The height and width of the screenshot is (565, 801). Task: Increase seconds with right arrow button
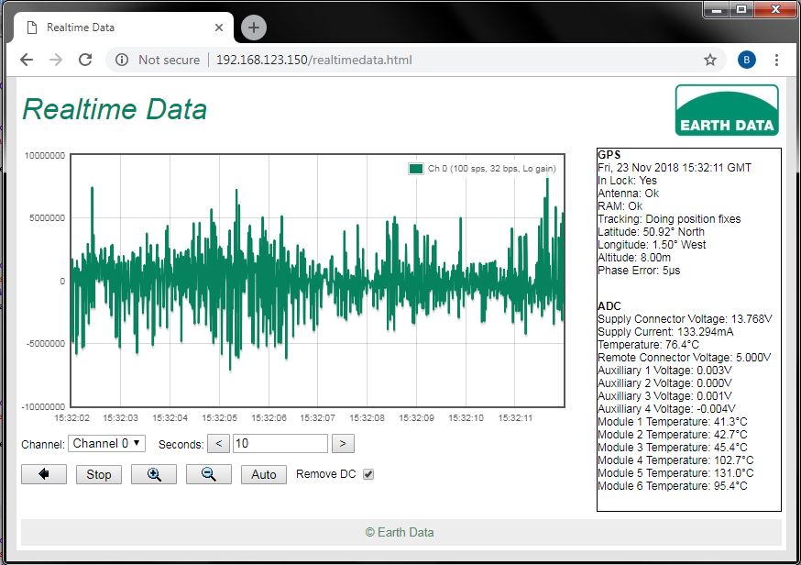tap(342, 444)
